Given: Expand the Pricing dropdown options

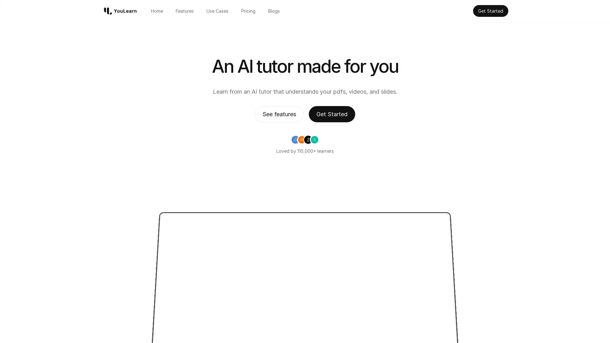Looking at the screenshot, I should 248,11.
